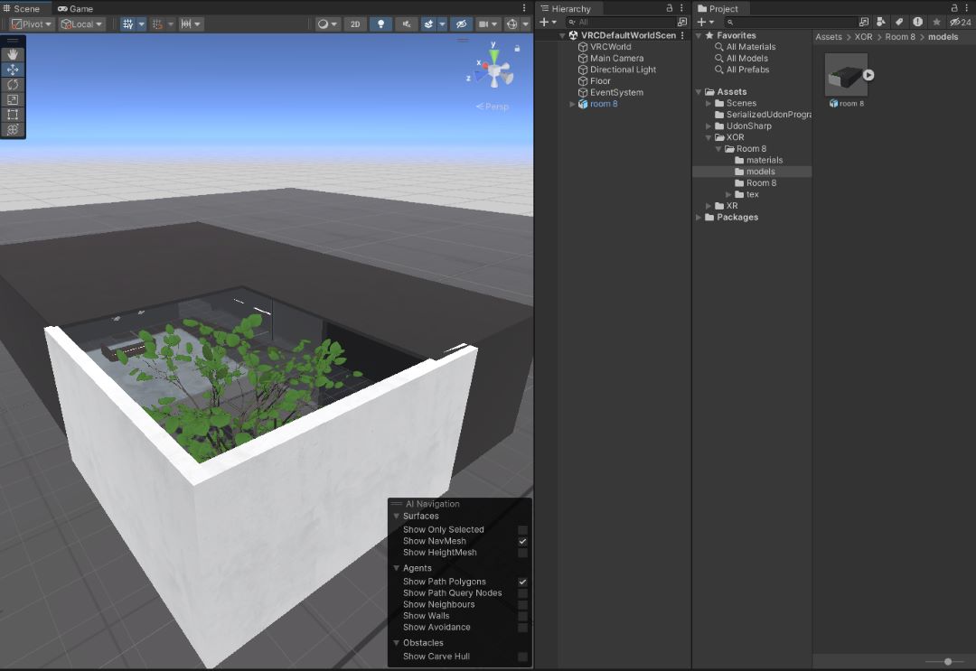
Task: Adjust the Project icon size slider
Action: 947,662
